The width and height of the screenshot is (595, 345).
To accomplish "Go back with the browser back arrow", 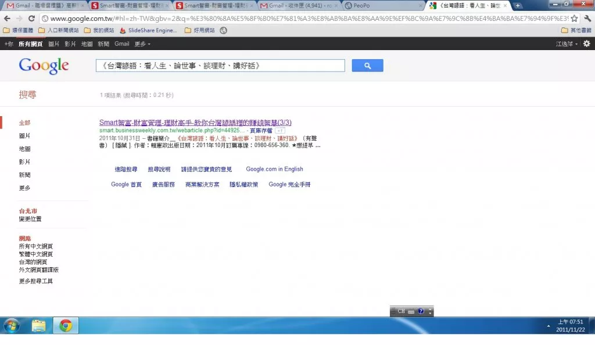I will 7,18.
